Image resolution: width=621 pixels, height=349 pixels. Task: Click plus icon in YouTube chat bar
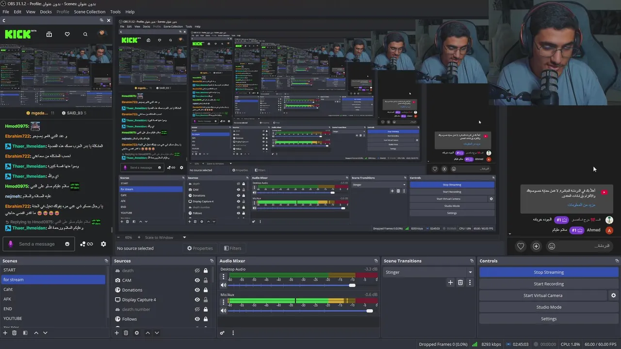pyautogui.click(x=536, y=246)
